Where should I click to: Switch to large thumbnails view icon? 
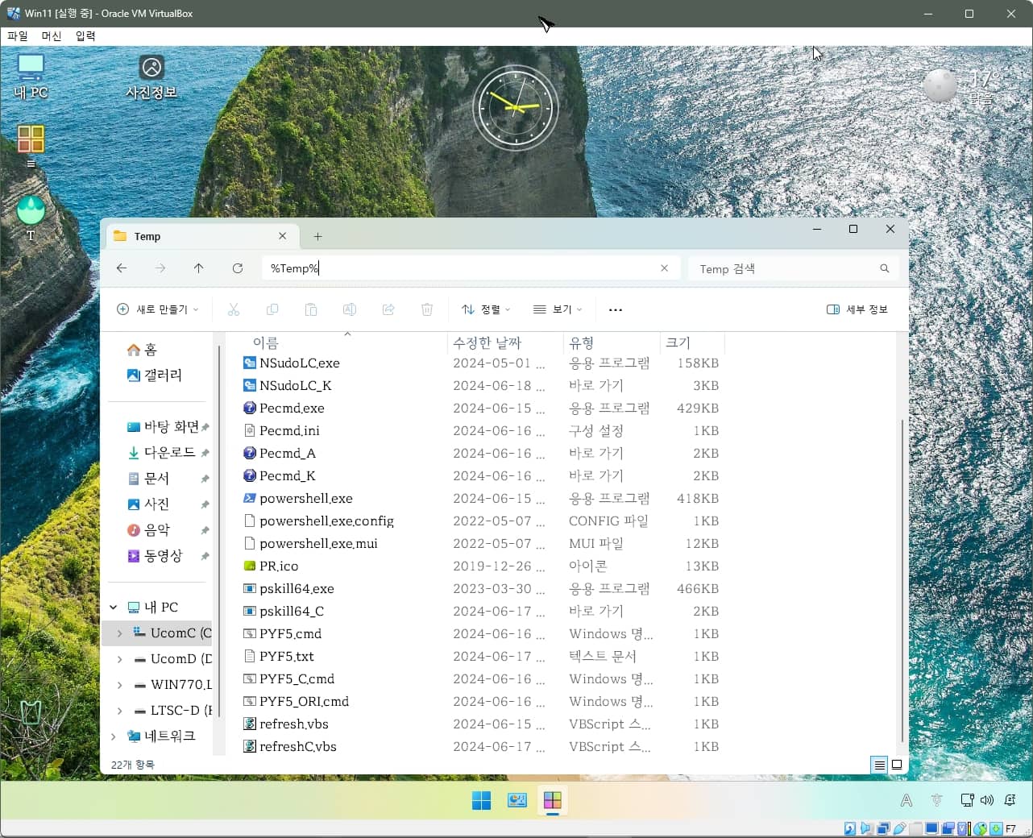[x=897, y=765]
